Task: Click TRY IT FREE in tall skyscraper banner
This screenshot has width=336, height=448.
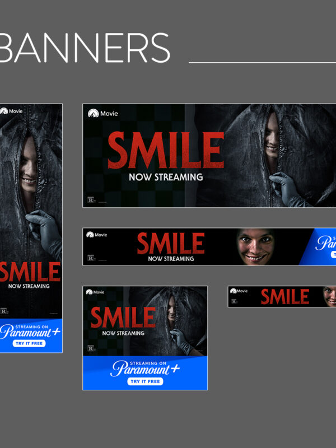Action: click(x=29, y=343)
